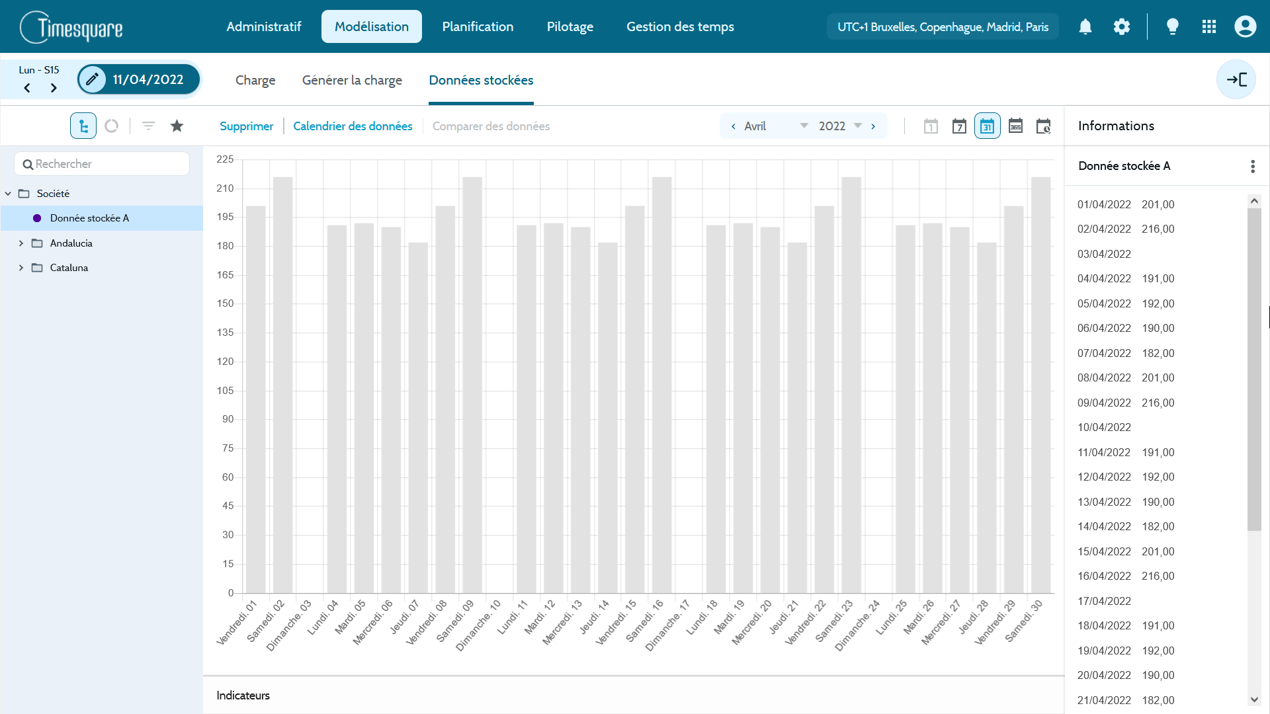Image resolution: width=1270 pixels, height=714 pixels.
Task: Open the Donnée stockée A options menu
Action: [1252, 166]
